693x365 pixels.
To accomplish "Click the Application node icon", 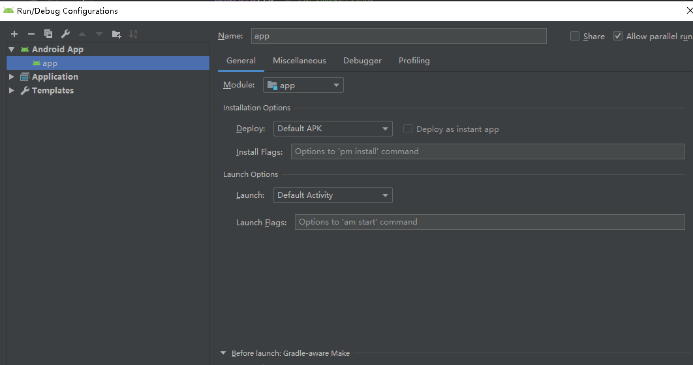I will click(x=25, y=77).
